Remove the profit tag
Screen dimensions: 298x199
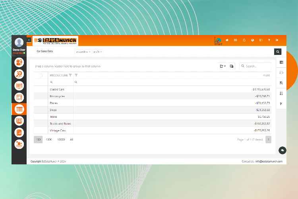point(101,52)
